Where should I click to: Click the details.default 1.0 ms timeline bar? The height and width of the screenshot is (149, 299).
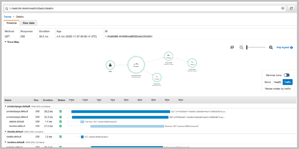pyautogui.click(x=82, y=137)
